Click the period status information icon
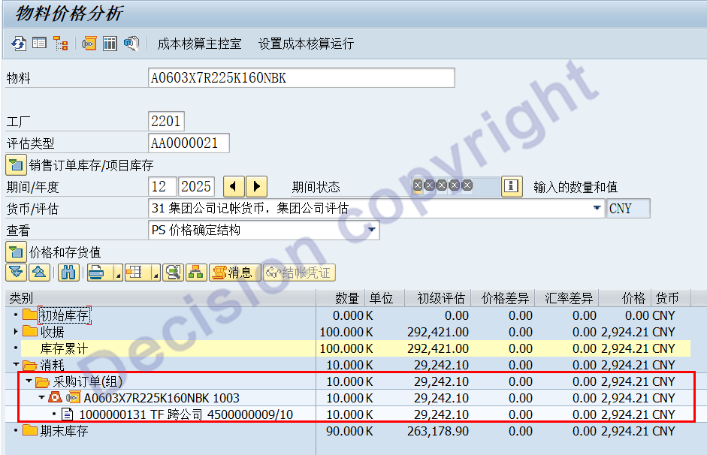The width and height of the screenshot is (707, 455). click(512, 186)
